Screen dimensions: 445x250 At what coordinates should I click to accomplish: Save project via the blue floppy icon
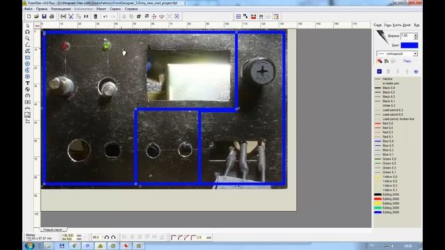[44, 17]
